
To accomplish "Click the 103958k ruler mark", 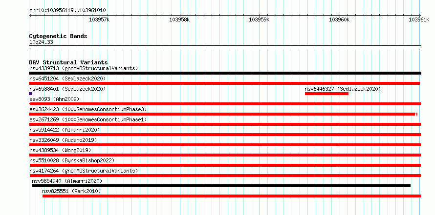I will click(x=179, y=20).
